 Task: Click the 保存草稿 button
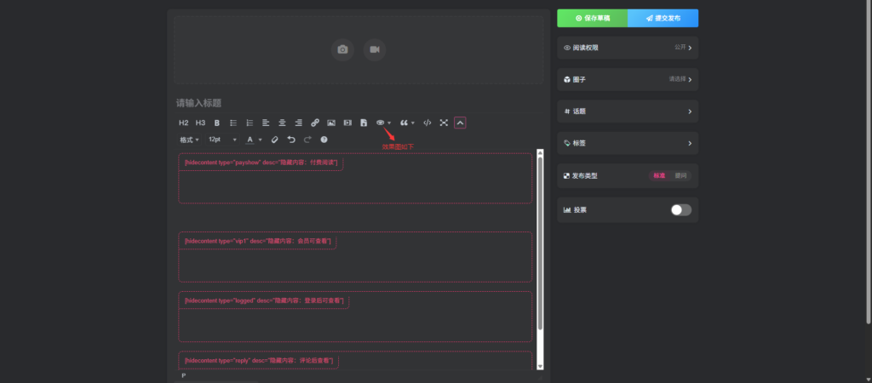tap(592, 18)
